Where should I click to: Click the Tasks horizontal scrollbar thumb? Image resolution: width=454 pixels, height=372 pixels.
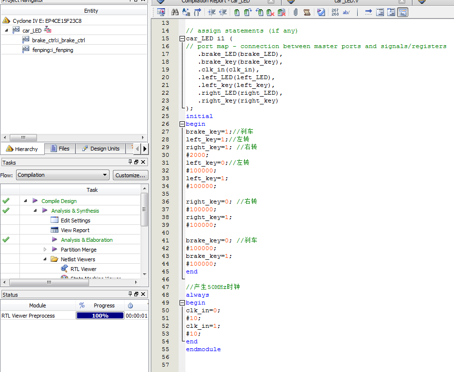pos(49,282)
